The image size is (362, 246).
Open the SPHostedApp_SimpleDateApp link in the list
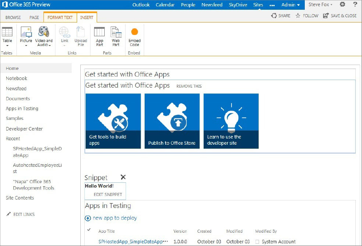tap(130, 242)
